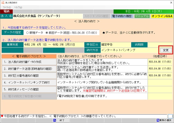Screen dimensions: 174x123
Task: Click the 法人税の納付 application icon in title bar
Action: [3, 3]
